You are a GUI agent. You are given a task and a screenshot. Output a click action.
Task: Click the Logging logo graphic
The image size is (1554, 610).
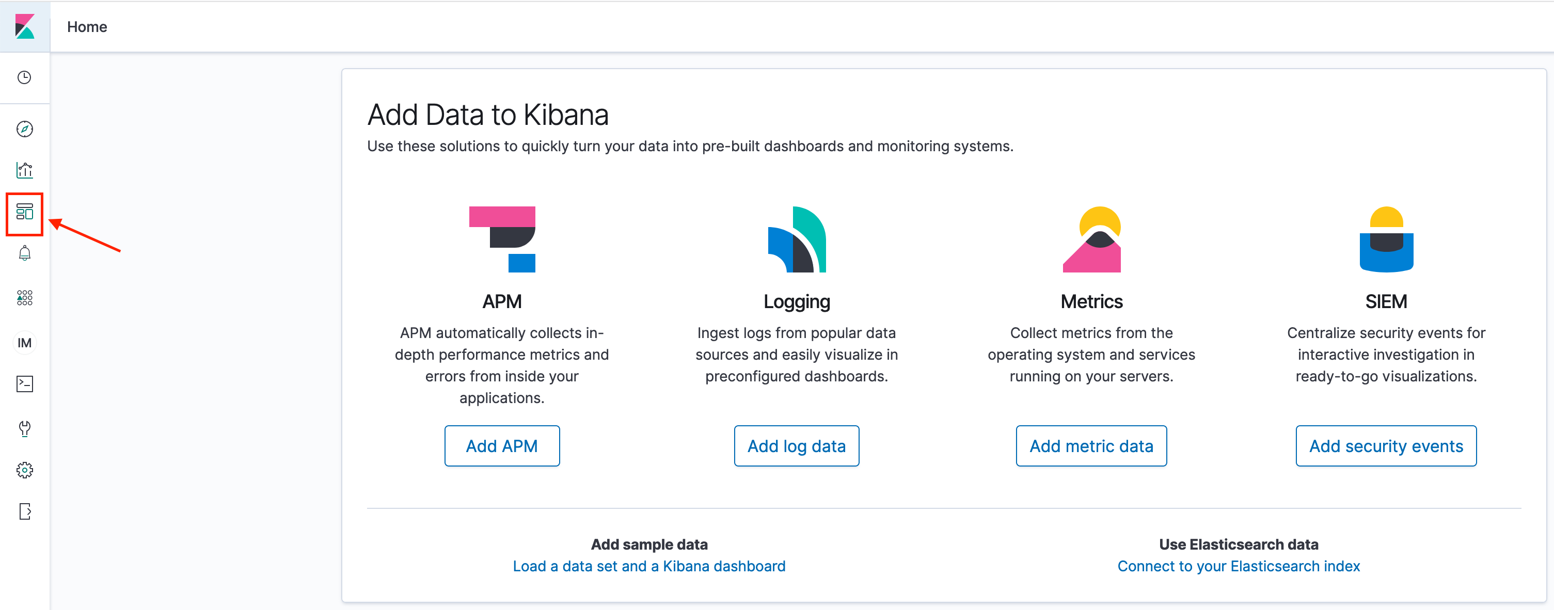796,239
